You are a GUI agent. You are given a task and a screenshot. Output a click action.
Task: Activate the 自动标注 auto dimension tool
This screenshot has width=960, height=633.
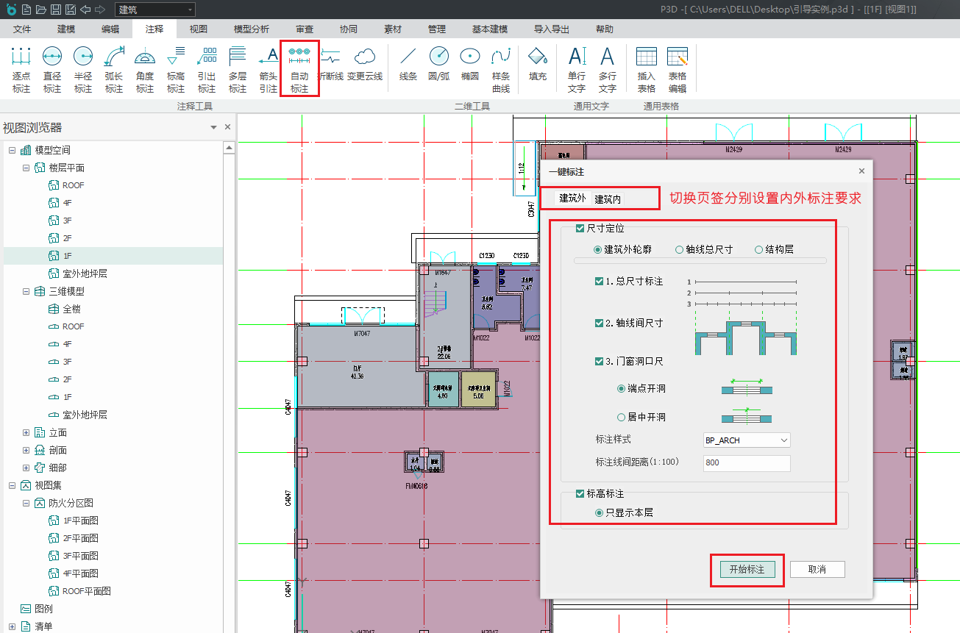tap(299, 70)
